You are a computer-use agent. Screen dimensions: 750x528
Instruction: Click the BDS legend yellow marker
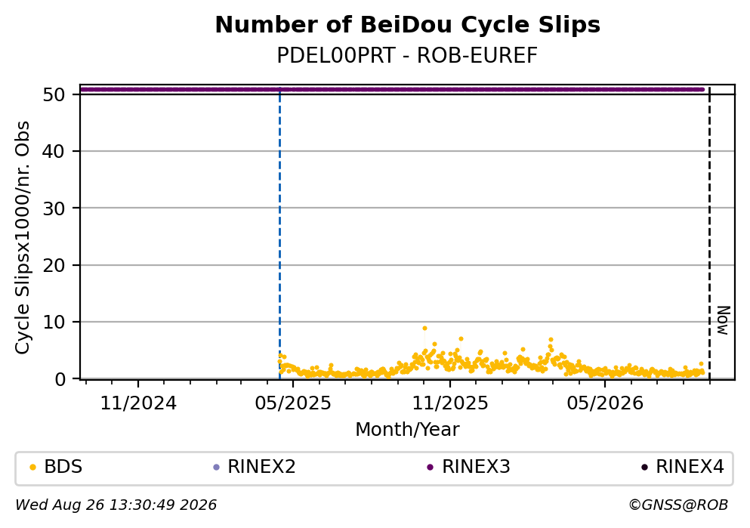(33, 468)
